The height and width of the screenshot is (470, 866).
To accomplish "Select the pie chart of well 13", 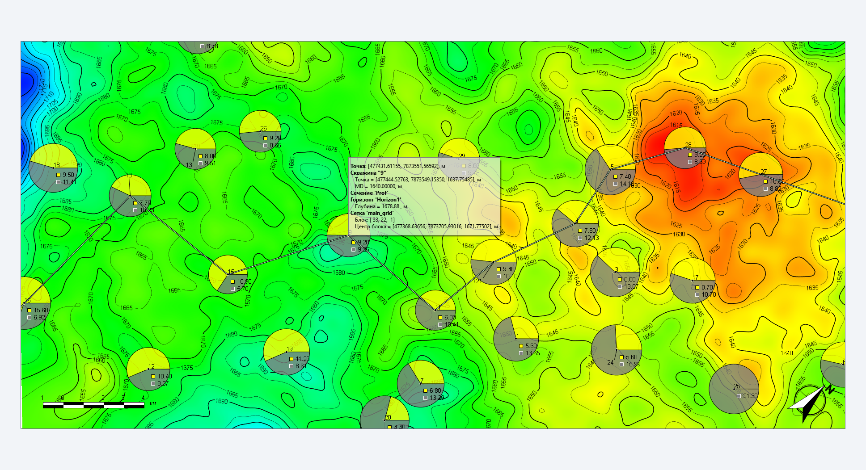I will coord(195,149).
